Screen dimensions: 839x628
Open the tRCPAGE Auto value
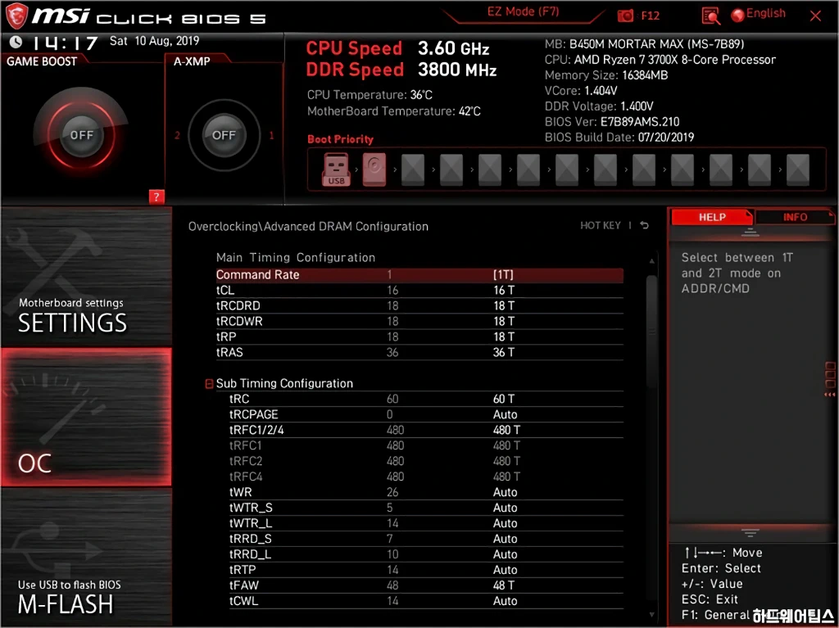(505, 414)
